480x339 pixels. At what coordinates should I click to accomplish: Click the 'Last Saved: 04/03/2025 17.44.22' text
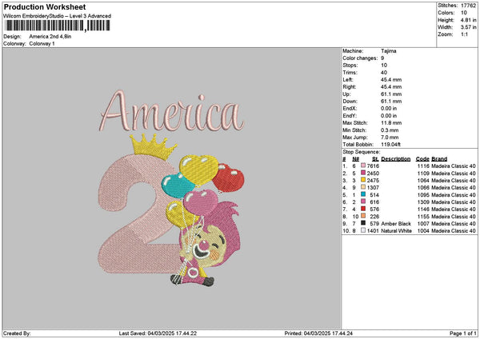coord(158,333)
